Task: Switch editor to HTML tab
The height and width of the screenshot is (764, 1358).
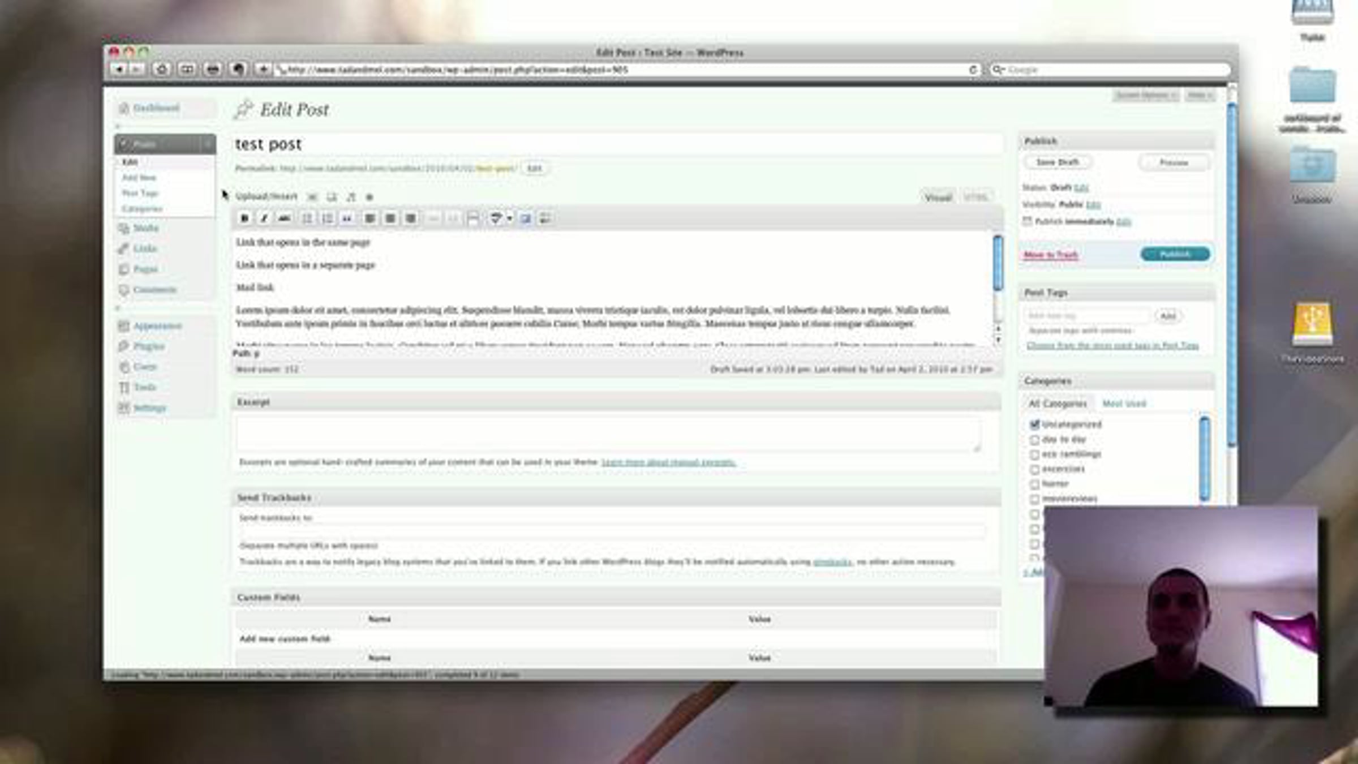Action: 975,197
